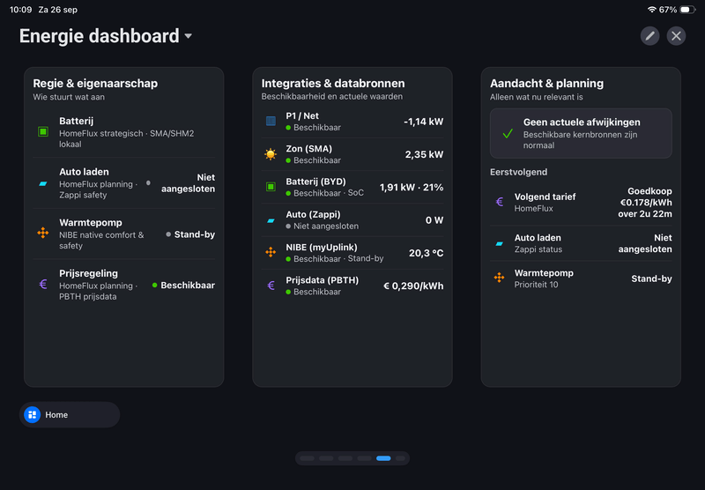The image size is (705, 490).
Task: Go to the first dashboard page indicator
Action: 307,458
